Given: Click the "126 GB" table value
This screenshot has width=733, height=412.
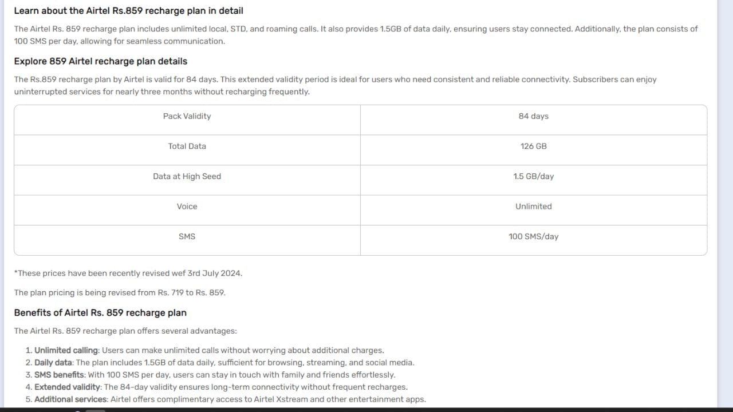Looking at the screenshot, I should tap(533, 146).
